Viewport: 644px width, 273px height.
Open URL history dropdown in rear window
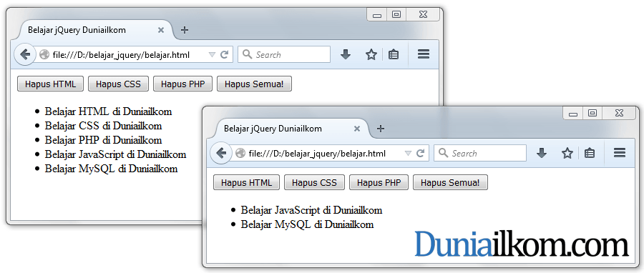pyautogui.click(x=212, y=55)
